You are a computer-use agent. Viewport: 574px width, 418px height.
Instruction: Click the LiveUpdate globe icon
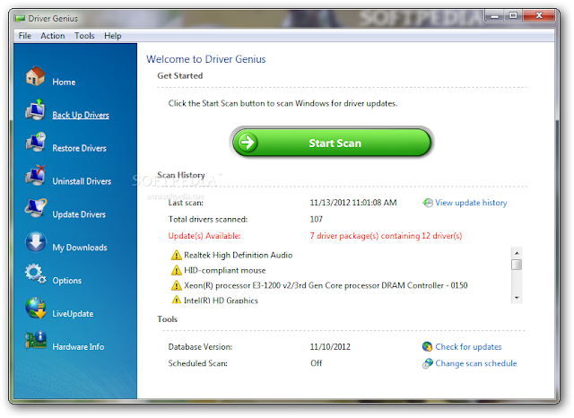click(36, 308)
